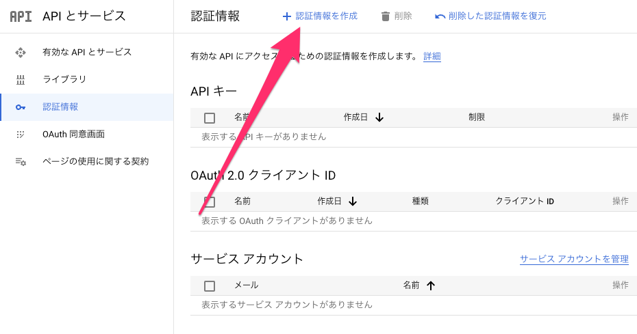Open 有効な API とサービス in the sidebar
The height and width of the screenshot is (334, 637).
(x=87, y=53)
